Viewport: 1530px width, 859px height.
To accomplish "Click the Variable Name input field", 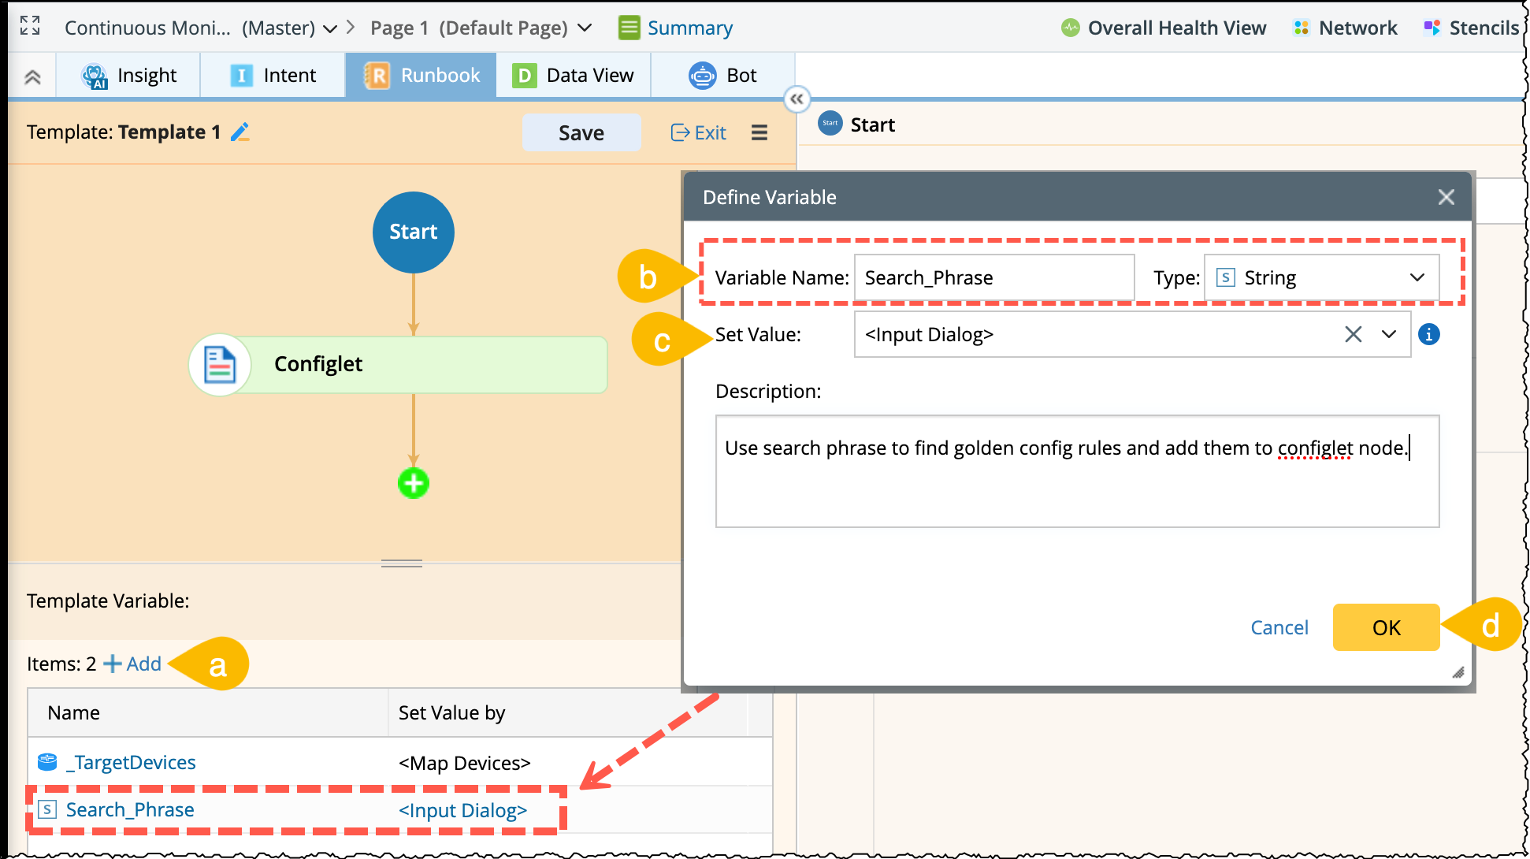I will (993, 278).
